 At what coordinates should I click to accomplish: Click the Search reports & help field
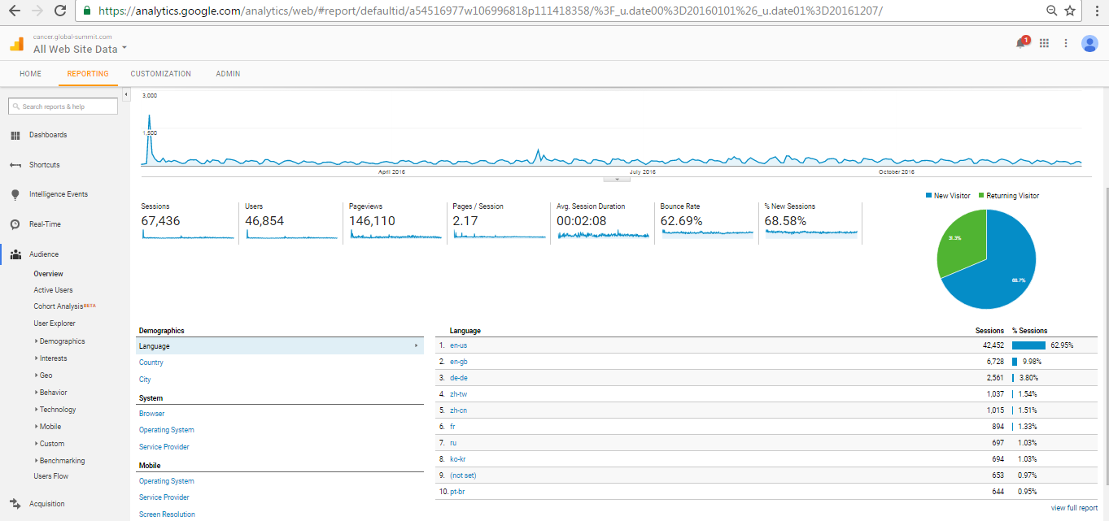(x=63, y=106)
